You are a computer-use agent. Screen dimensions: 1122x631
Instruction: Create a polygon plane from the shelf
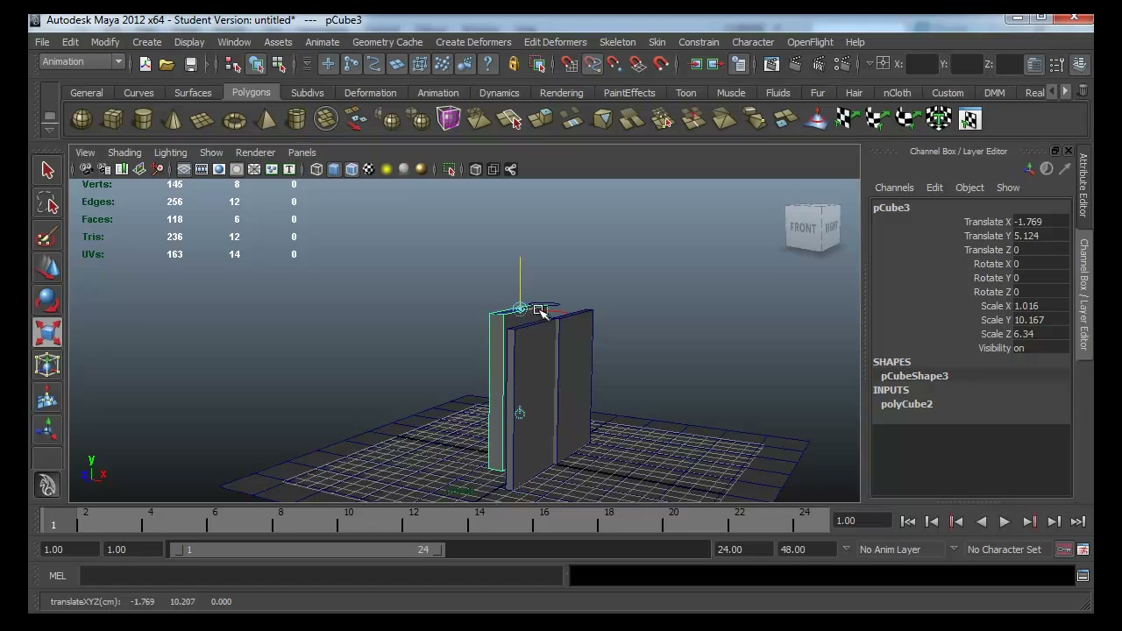pyautogui.click(x=202, y=119)
